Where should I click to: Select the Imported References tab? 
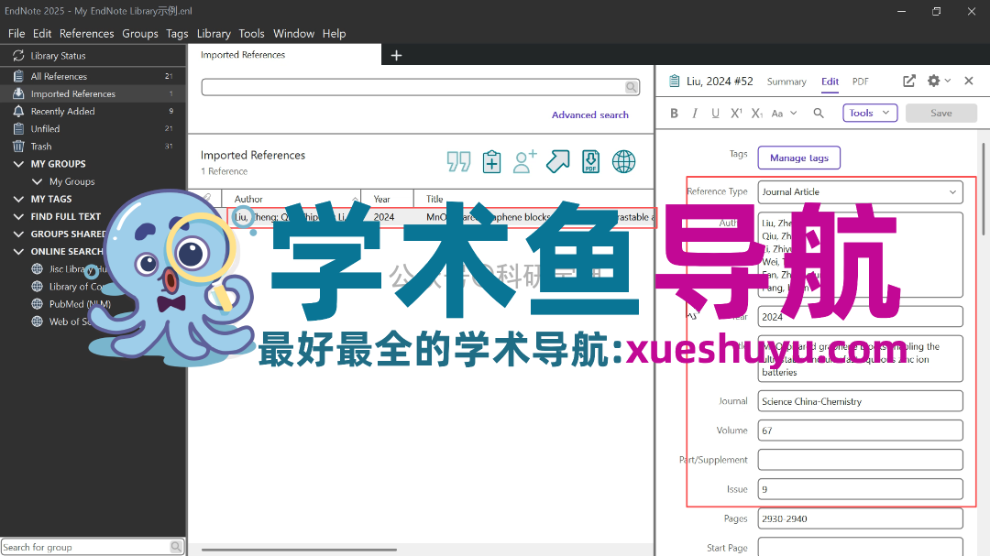click(x=284, y=55)
